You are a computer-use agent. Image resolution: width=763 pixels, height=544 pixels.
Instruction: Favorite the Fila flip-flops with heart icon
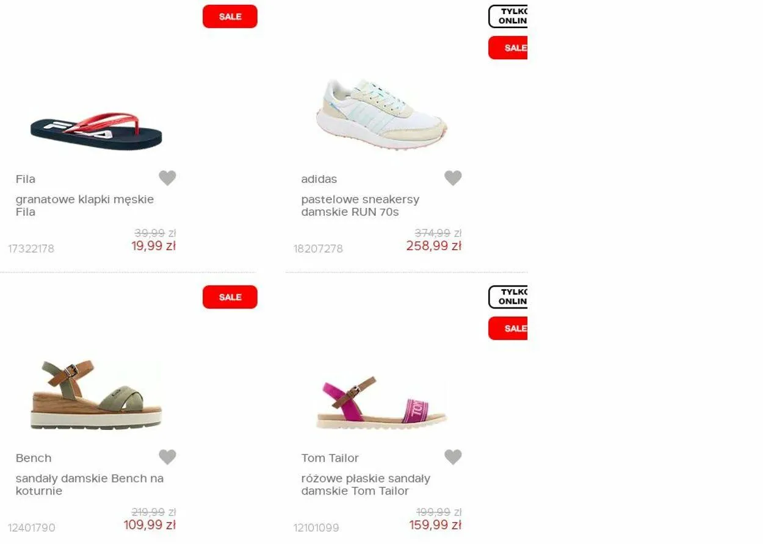(167, 178)
